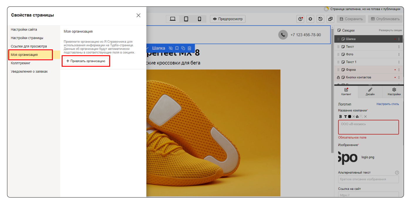This screenshot has height=204, width=411.
Task: Pick the black text color swatch
Action: (350, 116)
